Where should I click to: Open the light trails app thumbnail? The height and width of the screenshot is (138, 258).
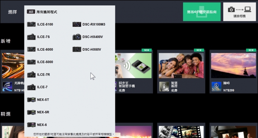coord(13,66)
